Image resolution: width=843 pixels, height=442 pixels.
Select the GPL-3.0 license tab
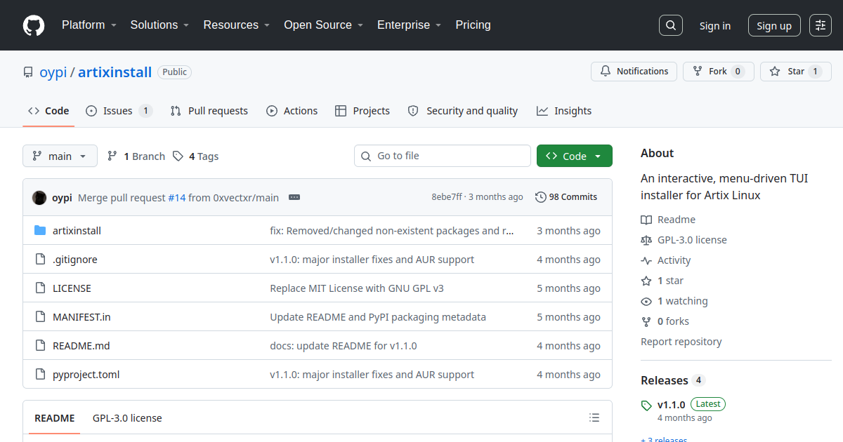(127, 418)
